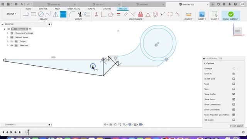Click the blue Create Sketch square icon
This screenshot has width=247, height=139.
(63, 14)
